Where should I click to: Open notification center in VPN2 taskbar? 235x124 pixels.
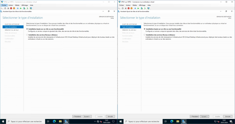click(113, 121)
